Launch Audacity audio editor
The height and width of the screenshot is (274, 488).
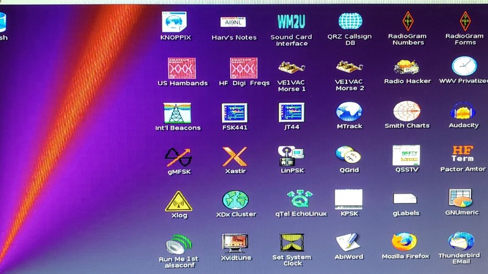(x=463, y=111)
